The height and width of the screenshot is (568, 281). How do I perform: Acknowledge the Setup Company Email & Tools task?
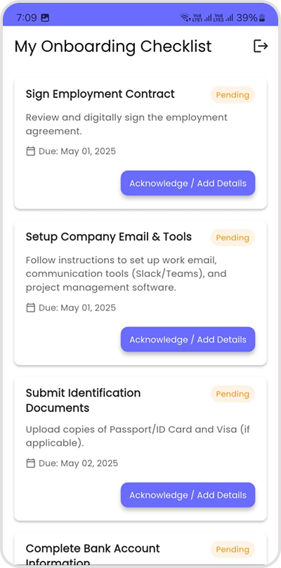pos(188,340)
